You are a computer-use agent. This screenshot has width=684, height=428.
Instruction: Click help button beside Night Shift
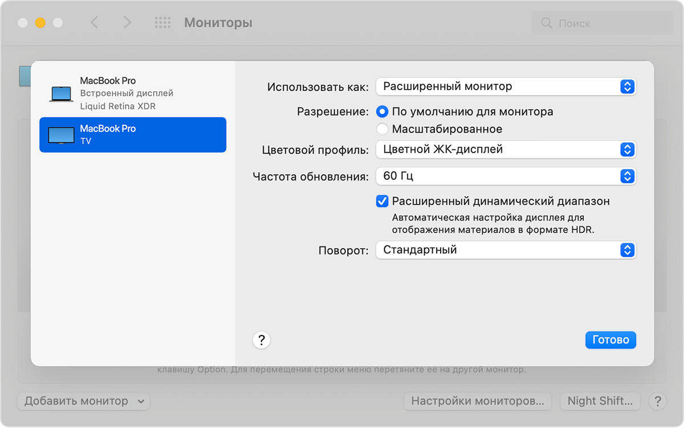click(658, 401)
